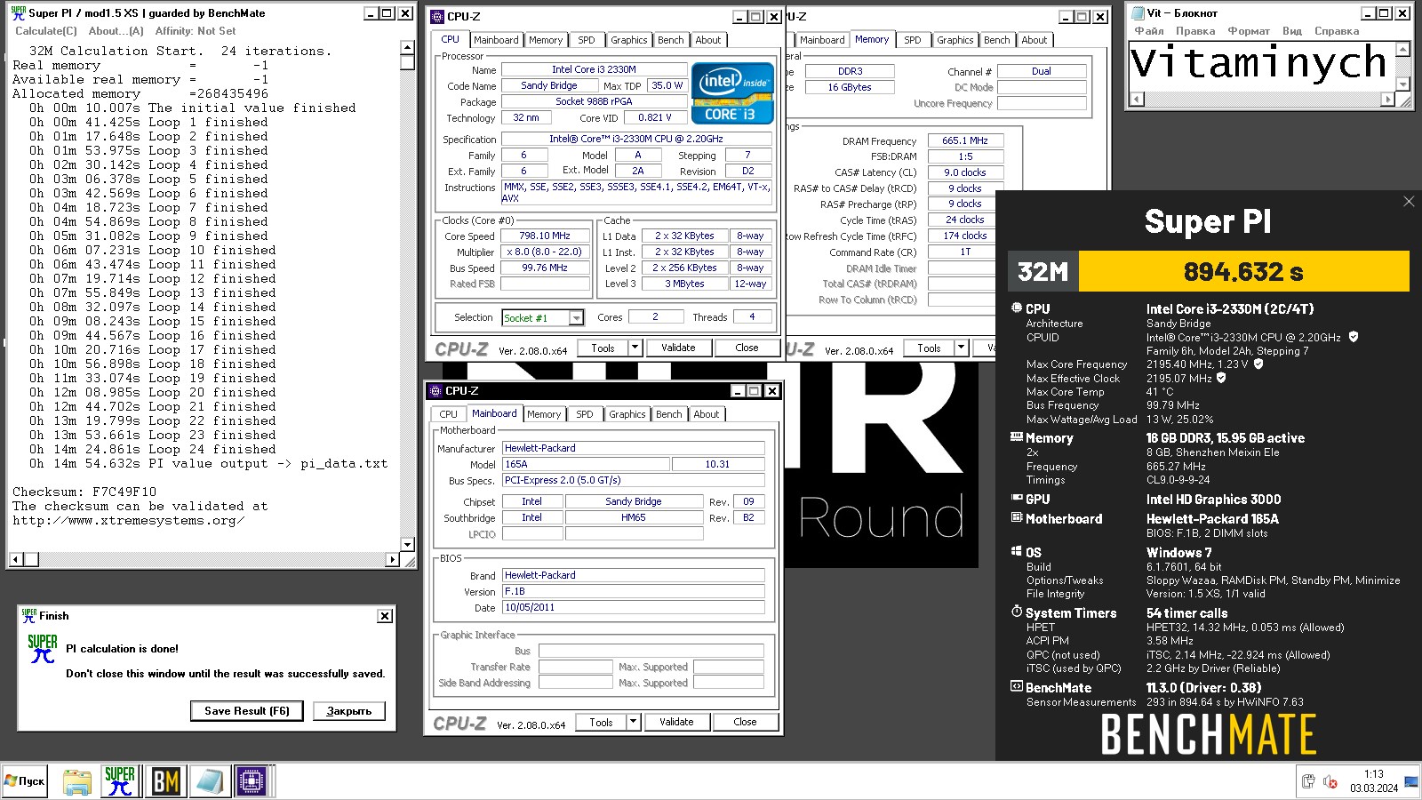Open the Формат menu in Notepad

coord(1249,30)
